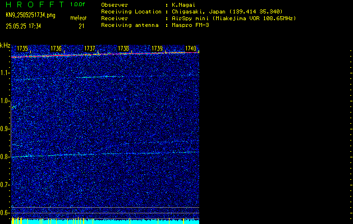Click the red carrier line in the spectrogram
This screenshot has height=224, width=353.
click(105, 54)
